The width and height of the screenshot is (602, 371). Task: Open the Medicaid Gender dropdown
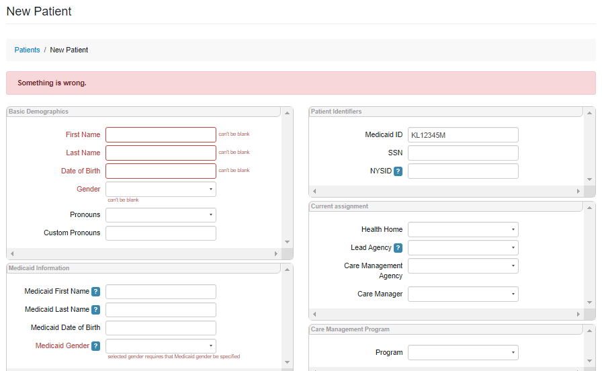tap(161, 346)
